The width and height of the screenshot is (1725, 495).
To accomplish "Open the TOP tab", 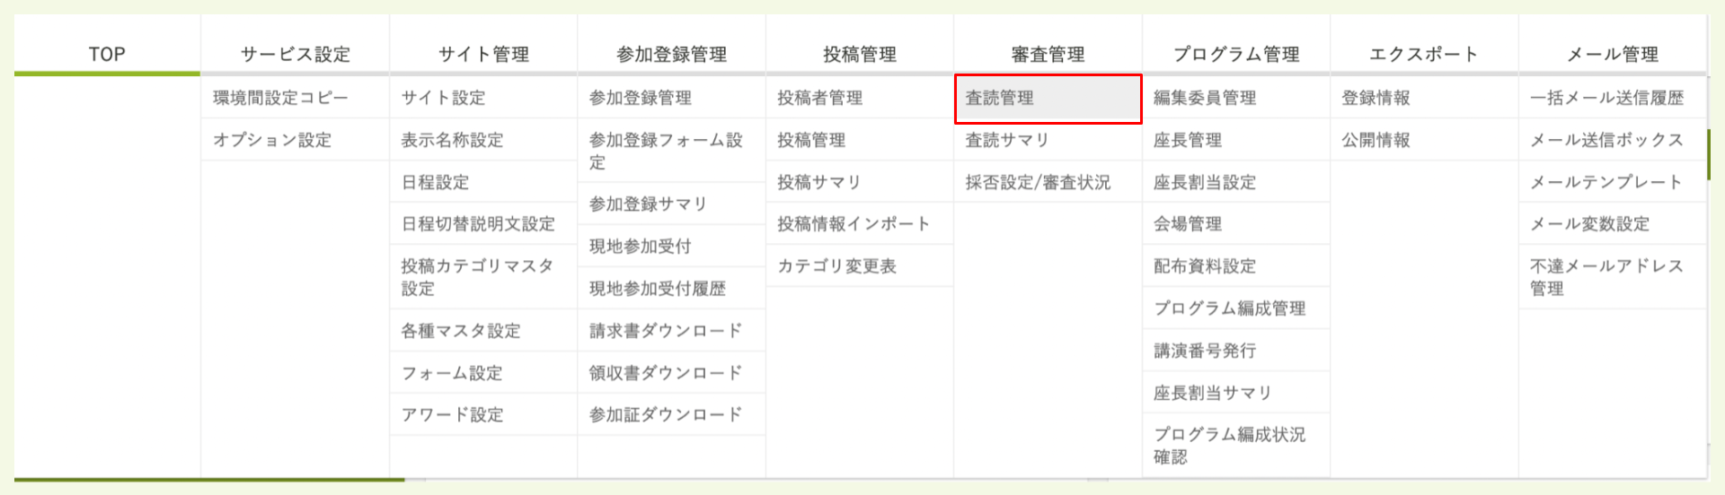I will pyautogui.click(x=107, y=54).
